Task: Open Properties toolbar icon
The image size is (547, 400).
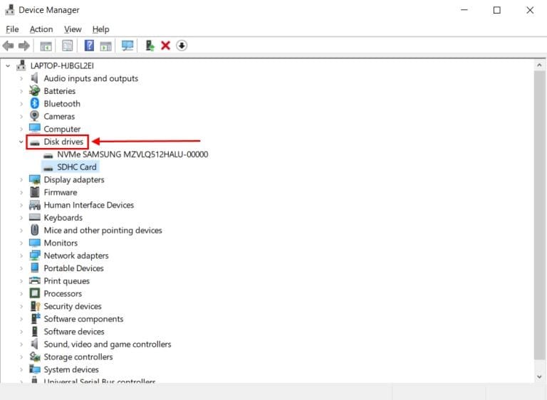Action: click(67, 46)
